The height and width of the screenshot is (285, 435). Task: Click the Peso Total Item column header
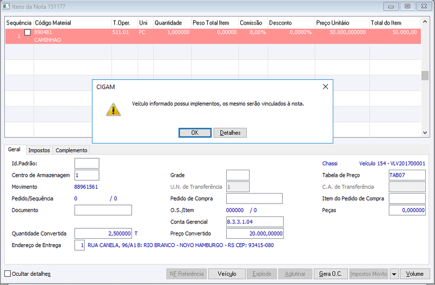(x=215, y=23)
